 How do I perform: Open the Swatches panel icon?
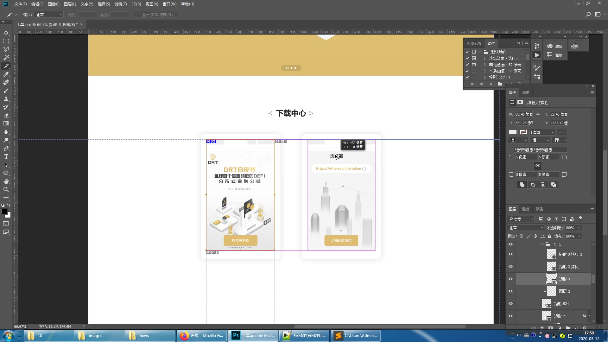(550, 55)
